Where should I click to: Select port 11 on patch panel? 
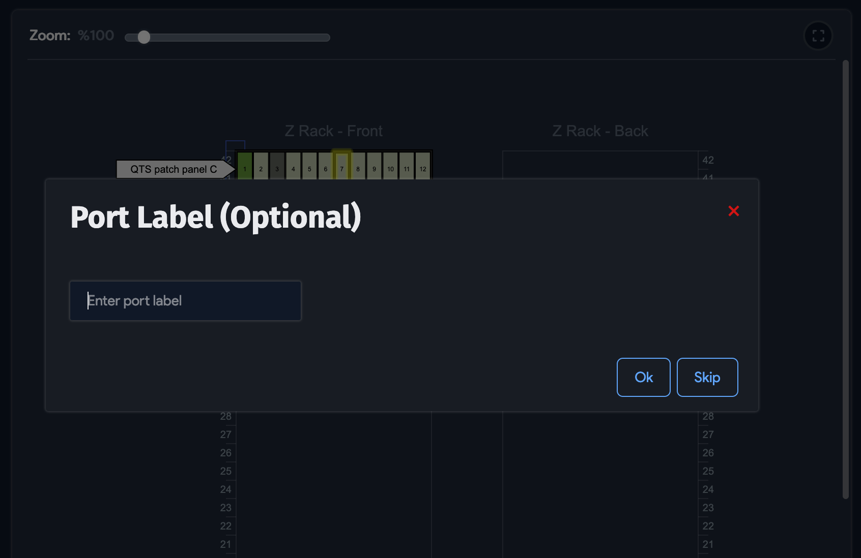pos(407,166)
